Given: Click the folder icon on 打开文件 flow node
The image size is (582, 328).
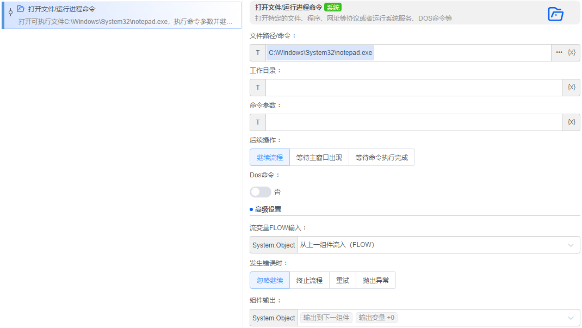Looking at the screenshot, I should pyautogui.click(x=20, y=8).
